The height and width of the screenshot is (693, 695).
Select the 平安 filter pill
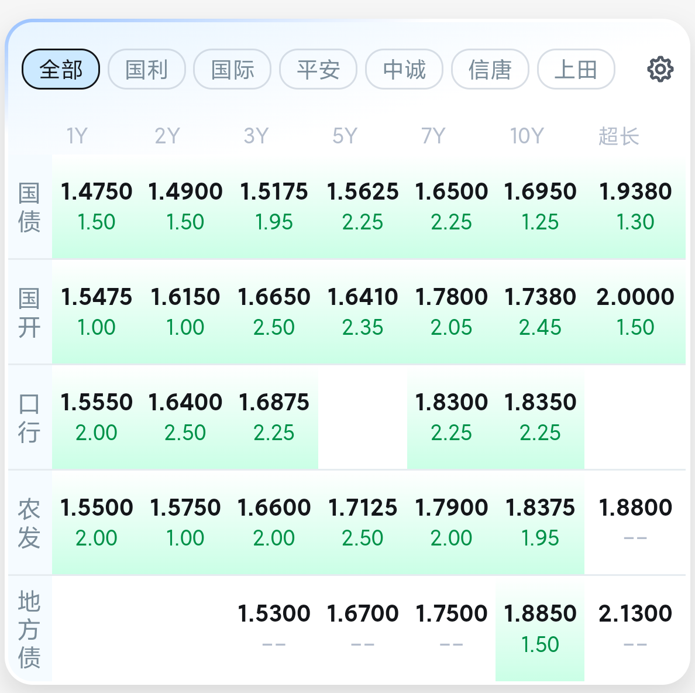(318, 70)
